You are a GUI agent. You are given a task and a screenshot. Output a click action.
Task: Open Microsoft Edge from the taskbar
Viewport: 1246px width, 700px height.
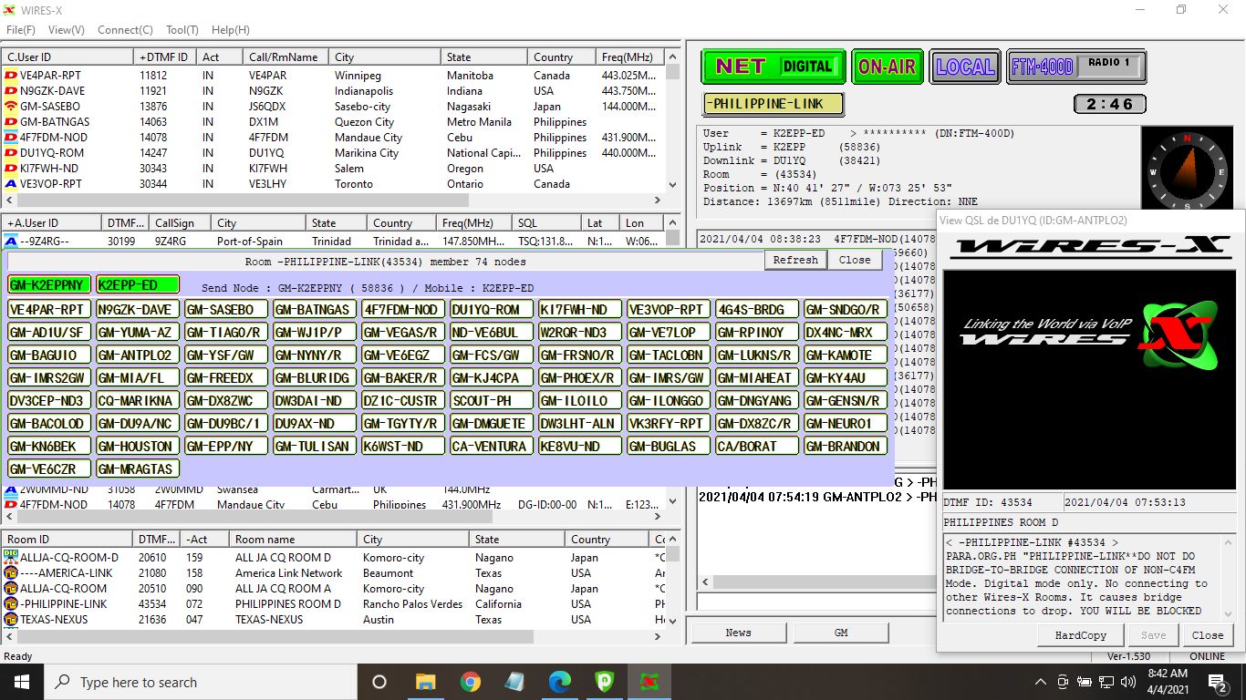(559, 682)
